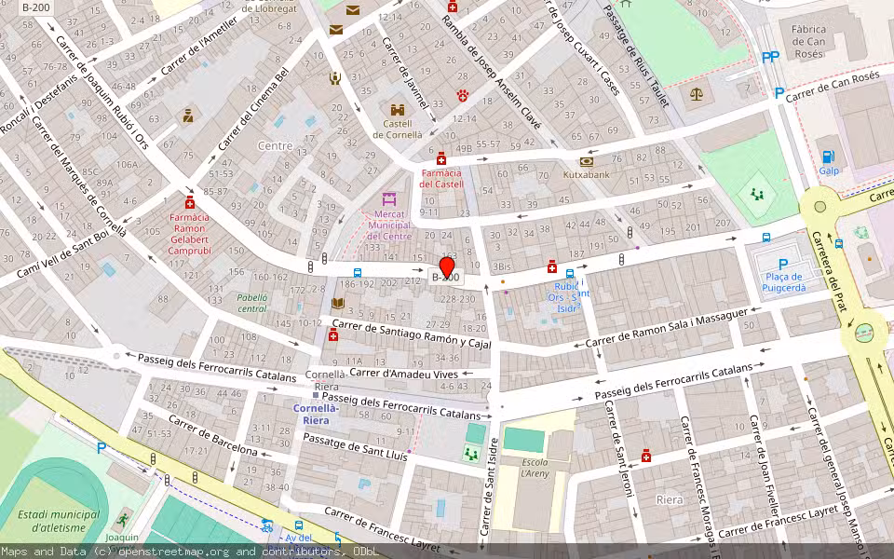Click the blue P parking icon at Plaça de Puigcerdà
The height and width of the screenshot is (559, 894).
pos(783,264)
